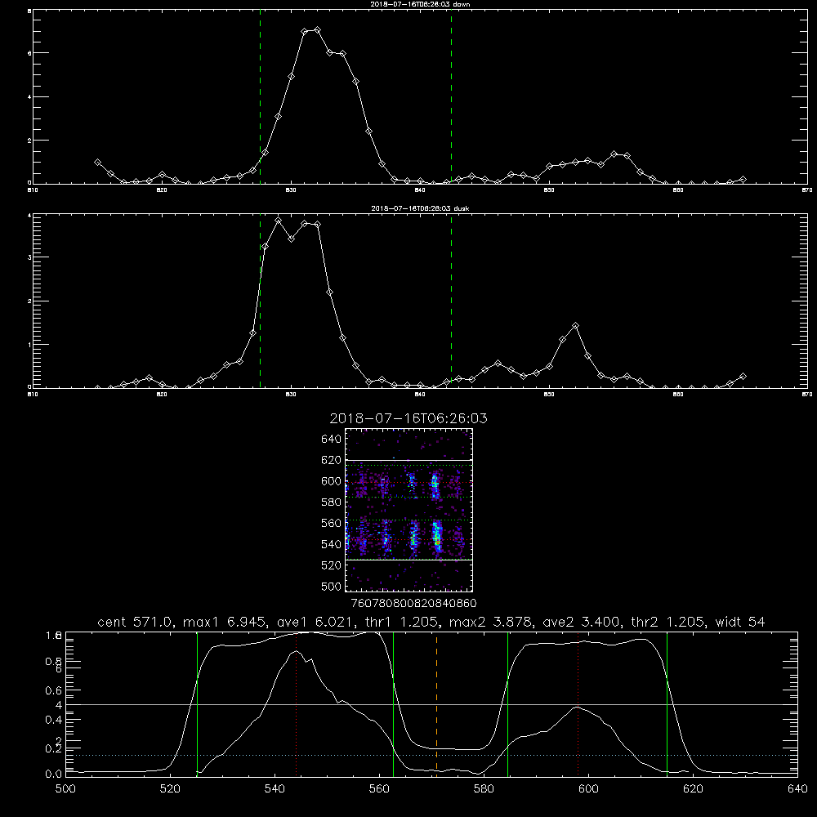Click the dawn plot title text
817x817 pixels.
(x=420, y=4)
